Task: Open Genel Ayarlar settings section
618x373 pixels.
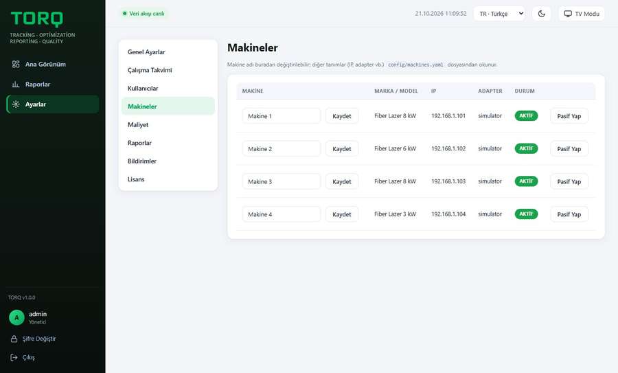Action: (168, 52)
